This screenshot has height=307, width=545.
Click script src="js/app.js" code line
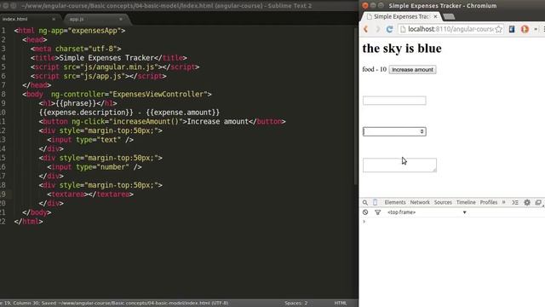pyautogui.click(x=99, y=76)
